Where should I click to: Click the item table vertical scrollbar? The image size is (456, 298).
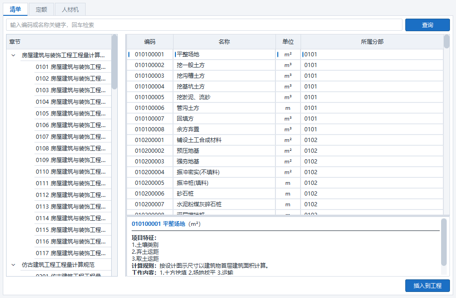point(446,41)
